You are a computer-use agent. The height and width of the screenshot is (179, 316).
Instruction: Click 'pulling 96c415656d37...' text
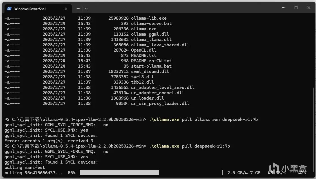[x=33, y=173]
